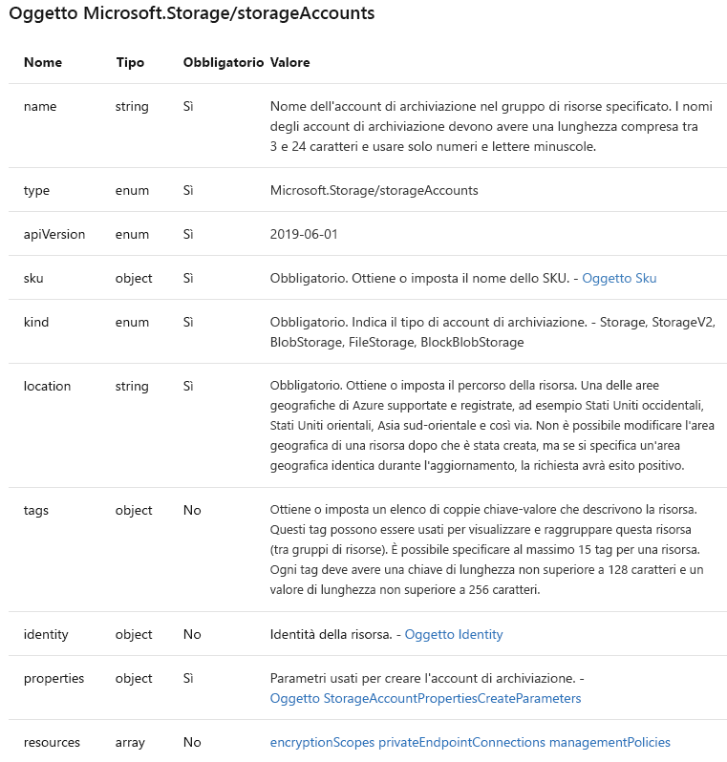Select the kind property name cell

coord(36,323)
